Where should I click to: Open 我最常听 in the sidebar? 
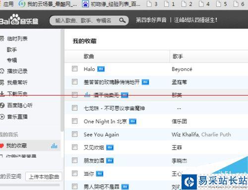[x=17, y=83]
